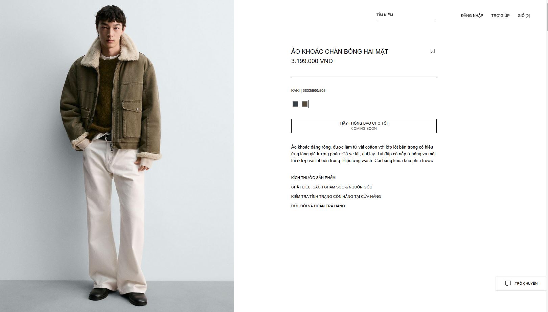The width and height of the screenshot is (548, 312).
Task: Open the chat speech bubble icon
Action: (508, 284)
